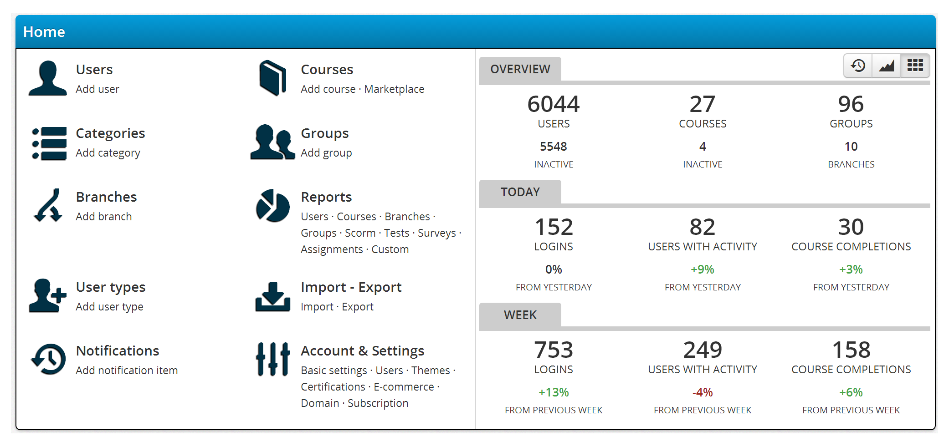Click the Home title in header
This screenshot has width=949, height=447.
[44, 32]
